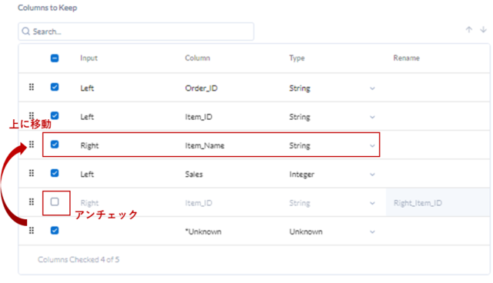Click the Search input field
This screenshot has width=493, height=283.
click(136, 32)
